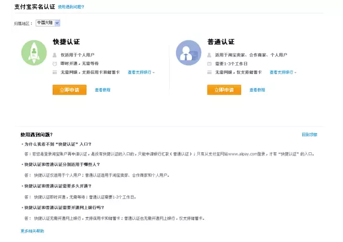The height and width of the screenshot is (242, 343).
Task: Click the user icon beside 仅适用于个人用户
Action: pyautogui.click(x=55, y=54)
